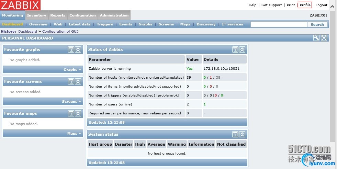
Task: Open the Triggers submenu
Action: click(x=105, y=24)
